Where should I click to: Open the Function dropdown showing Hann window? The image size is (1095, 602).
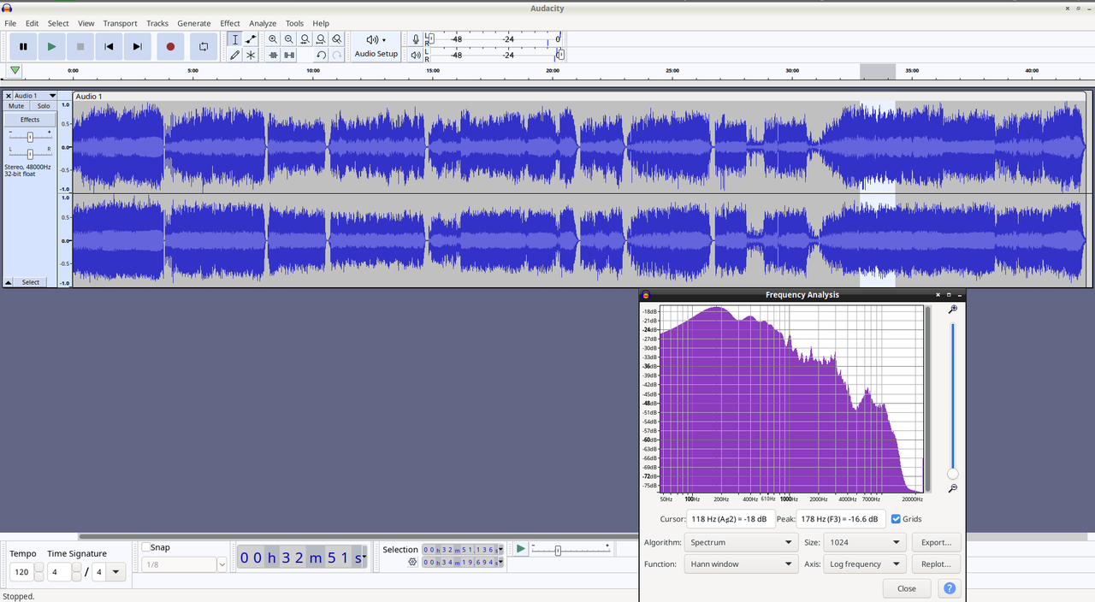(x=741, y=564)
